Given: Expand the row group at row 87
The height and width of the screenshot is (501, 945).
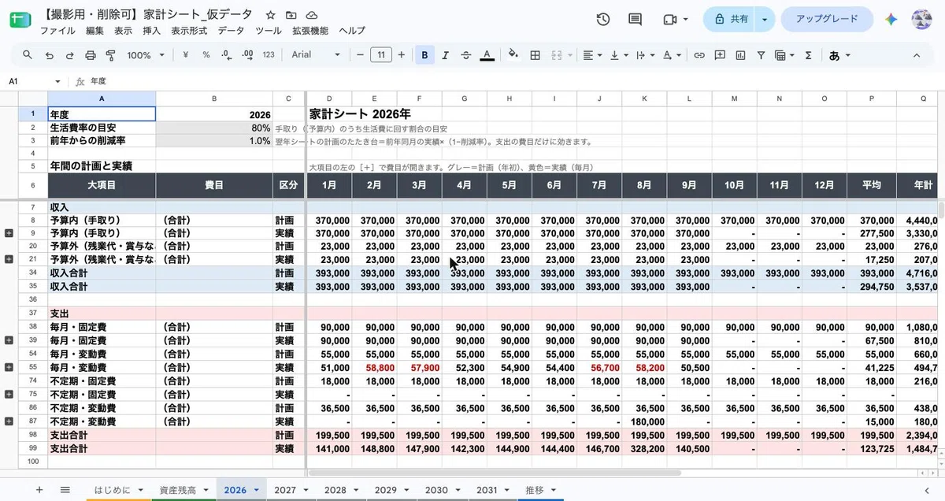Looking at the screenshot, I should [x=9, y=421].
